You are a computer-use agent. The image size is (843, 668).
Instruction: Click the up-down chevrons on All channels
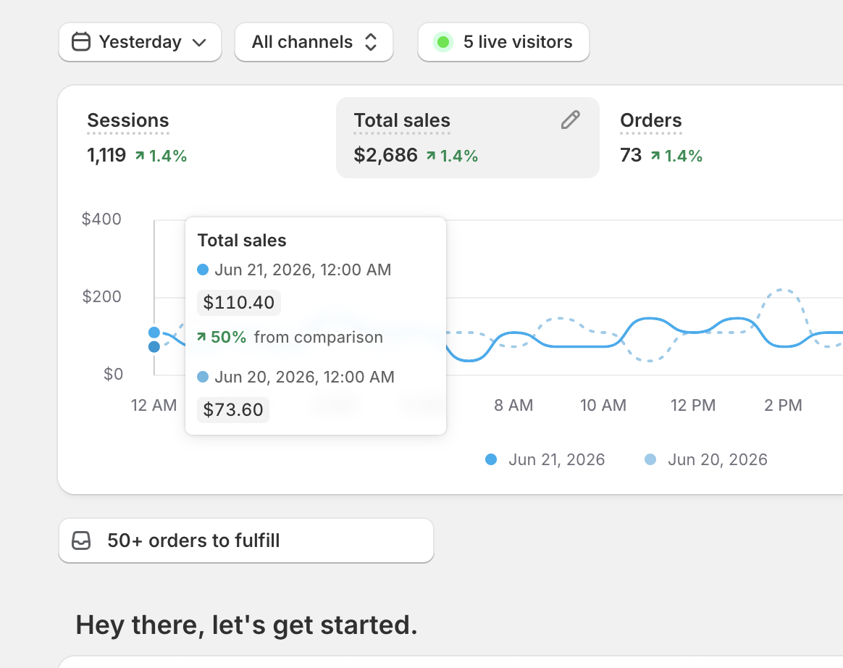(370, 42)
